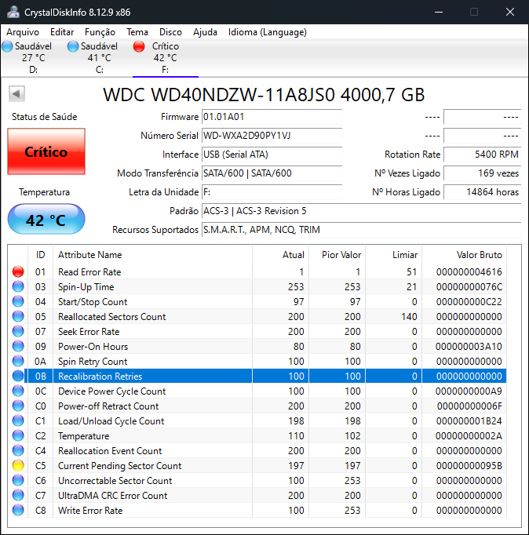
Task: Click the red status icon for Read Error Rate
Action: (18, 271)
